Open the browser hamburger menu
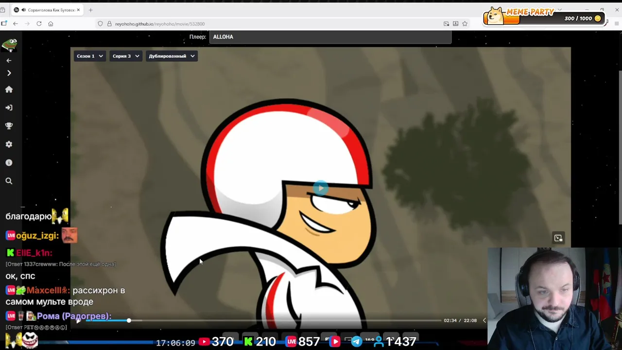This screenshot has width=622, height=350. (617, 23)
